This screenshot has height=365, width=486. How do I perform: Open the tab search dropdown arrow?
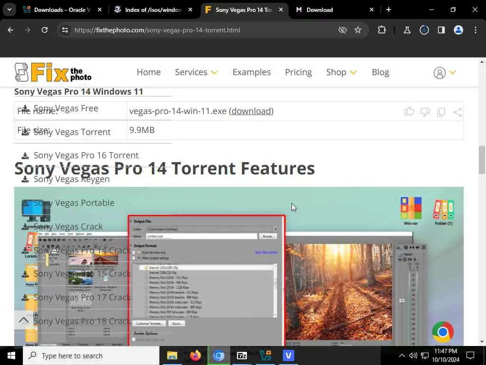pos(9,10)
